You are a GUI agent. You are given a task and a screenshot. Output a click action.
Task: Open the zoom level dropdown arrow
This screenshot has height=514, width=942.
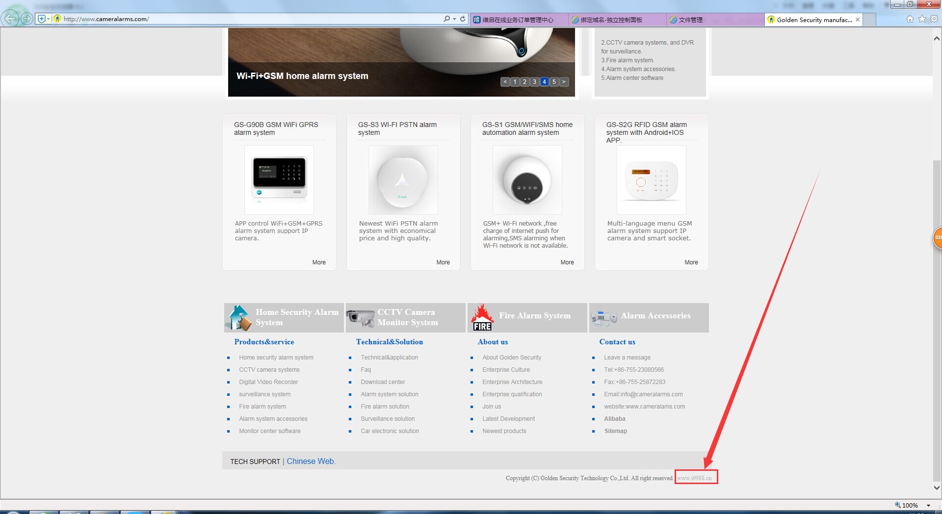click(928, 505)
